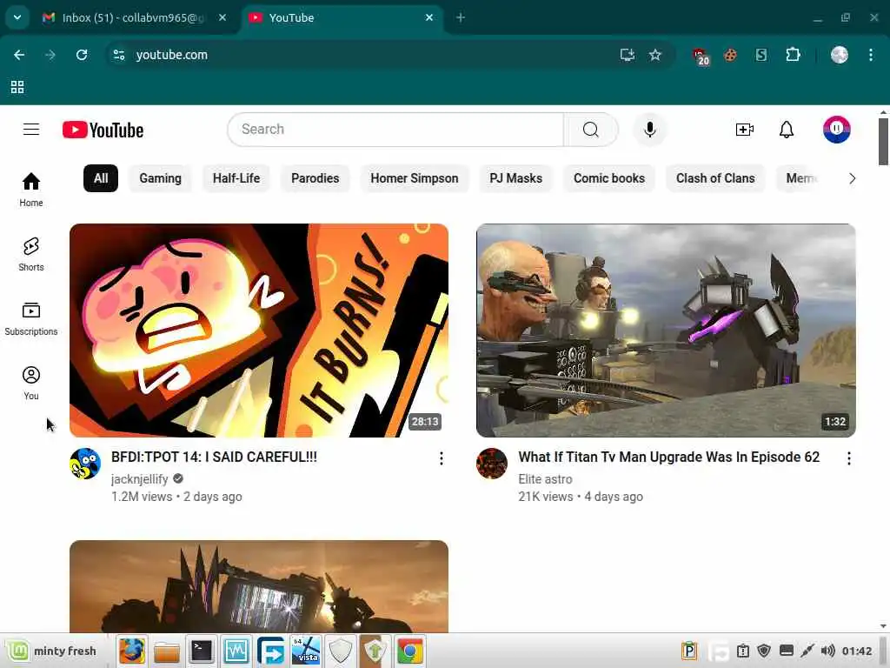
Task: Click the YouTube logo
Action: point(103,130)
